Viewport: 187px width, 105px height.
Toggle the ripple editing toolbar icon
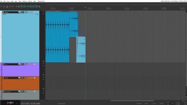tap(28, 6)
